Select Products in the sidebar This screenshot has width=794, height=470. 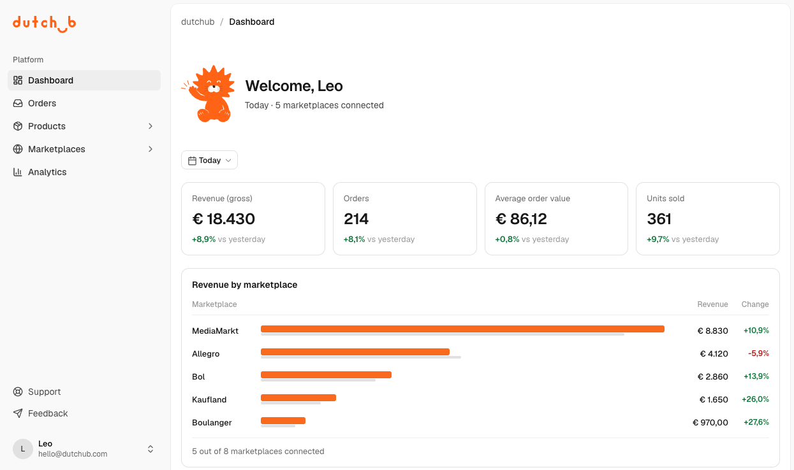pyautogui.click(x=84, y=126)
